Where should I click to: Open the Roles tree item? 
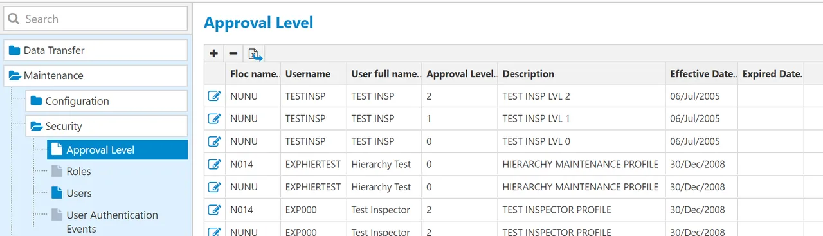click(x=78, y=172)
